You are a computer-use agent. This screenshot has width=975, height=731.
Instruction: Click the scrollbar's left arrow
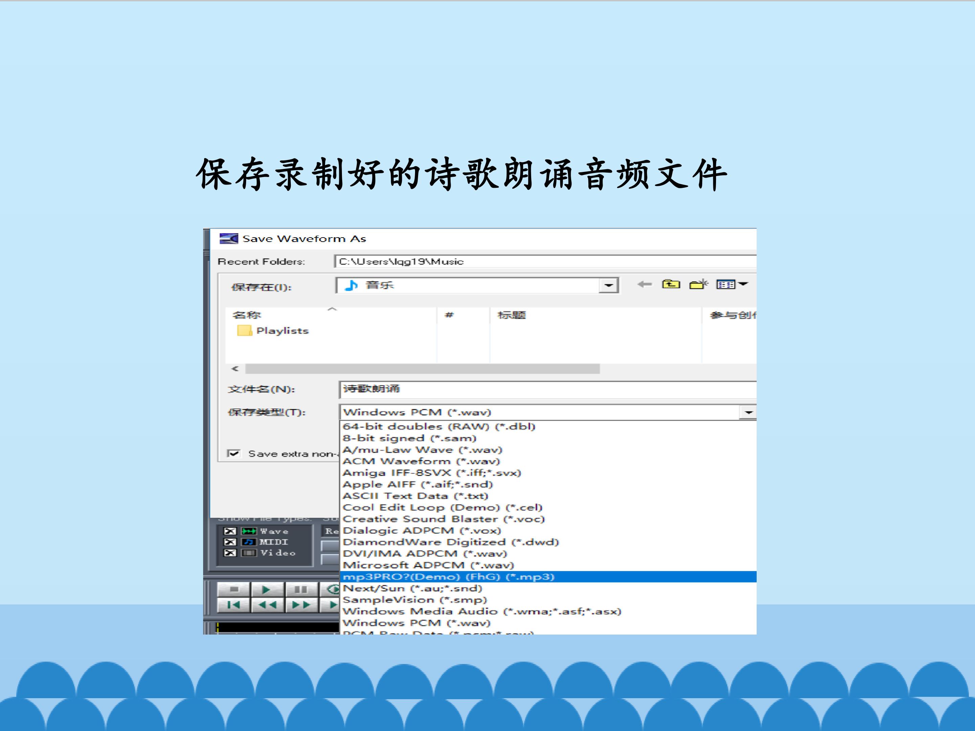(x=235, y=369)
